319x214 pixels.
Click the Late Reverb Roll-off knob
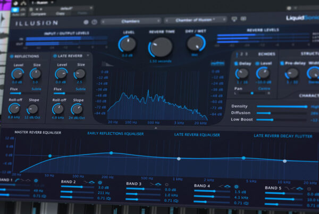pyautogui.click(x=58, y=109)
